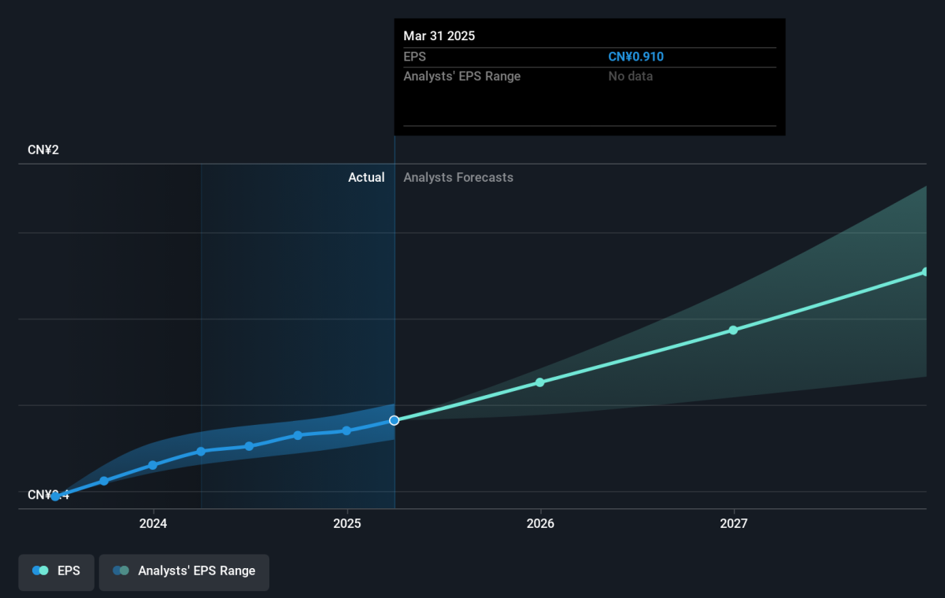This screenshot has width=945, height=598.
Task: Select the 2027 forecast data point
Action: [733, 330]
